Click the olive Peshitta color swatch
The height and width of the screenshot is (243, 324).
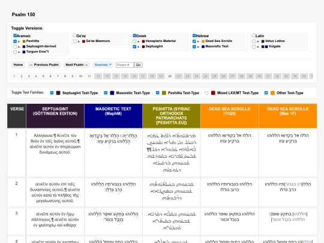24,41
